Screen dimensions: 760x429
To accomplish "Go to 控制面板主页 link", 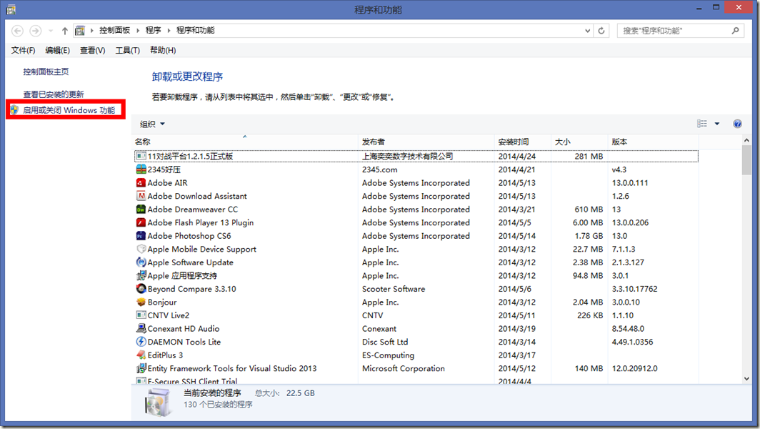I will [x=46, y=71].
